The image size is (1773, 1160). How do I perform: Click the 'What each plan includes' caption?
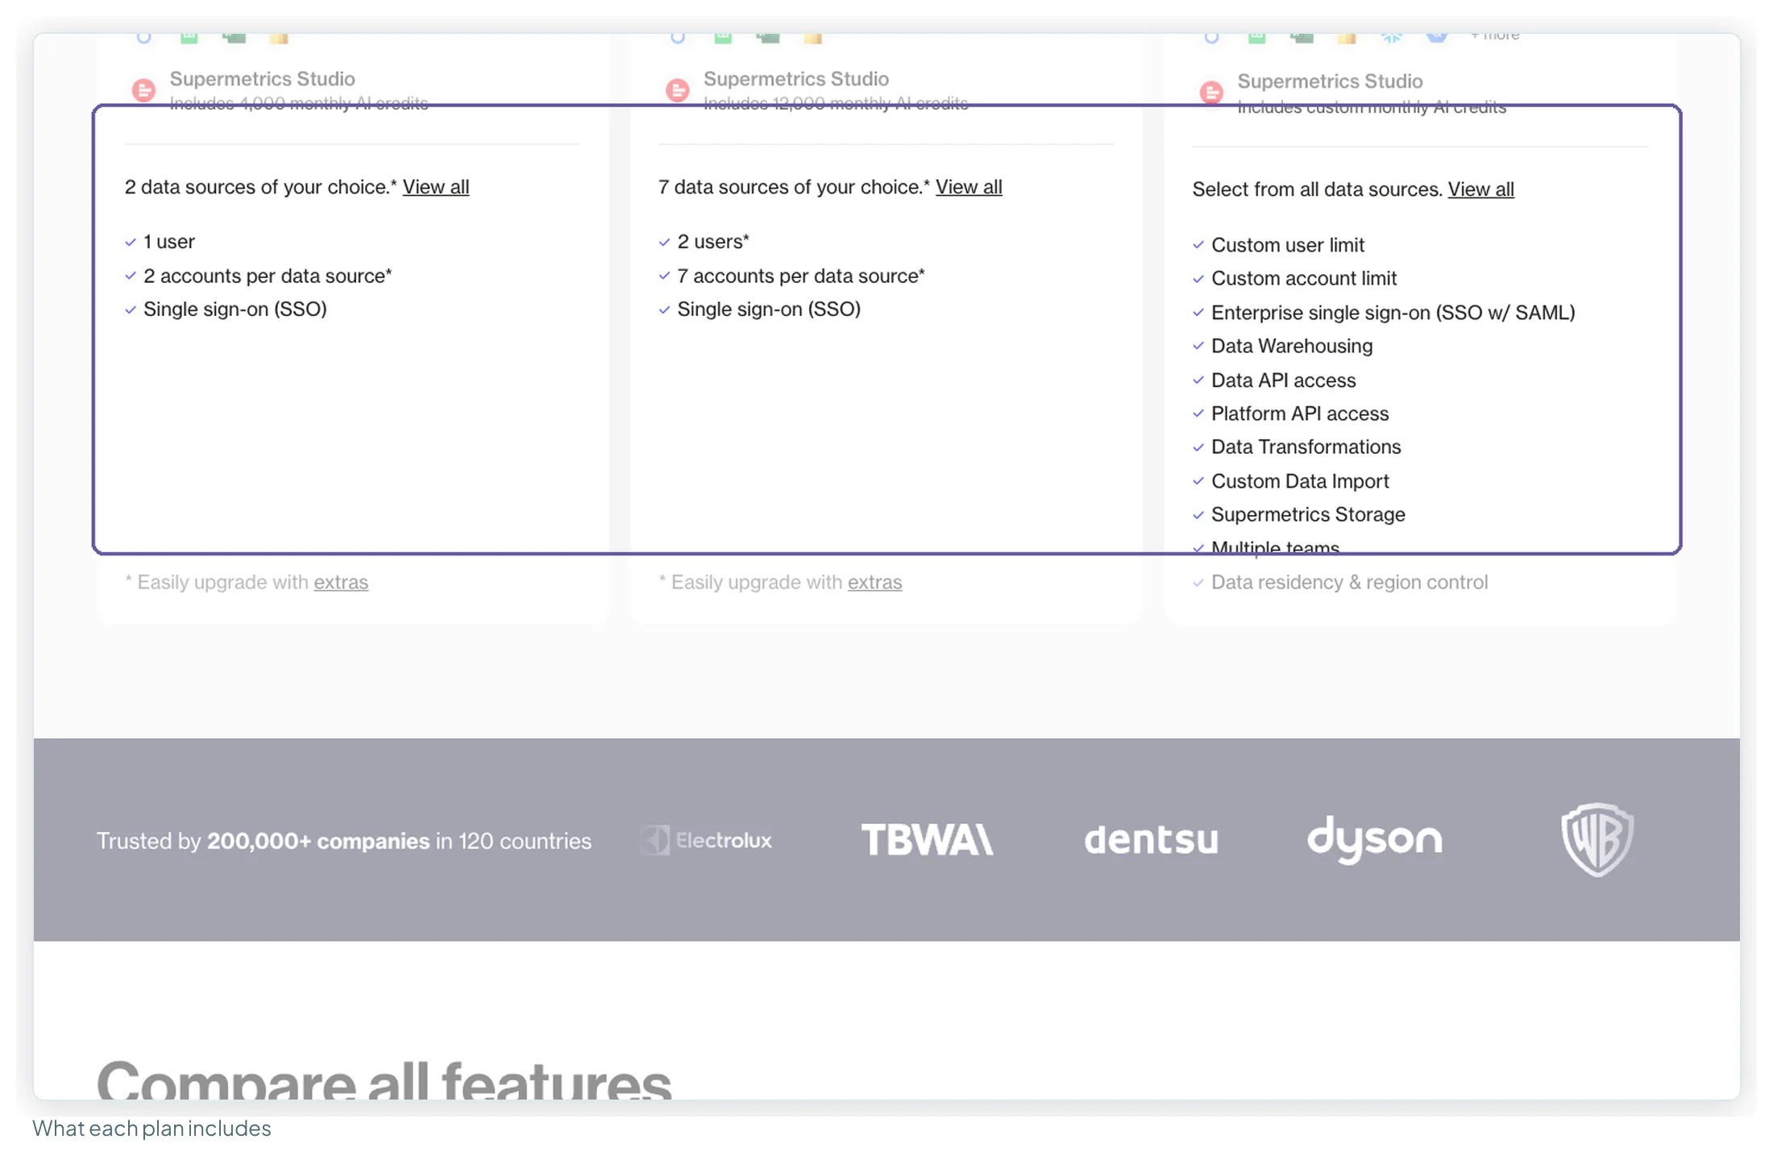(152, 1129)
